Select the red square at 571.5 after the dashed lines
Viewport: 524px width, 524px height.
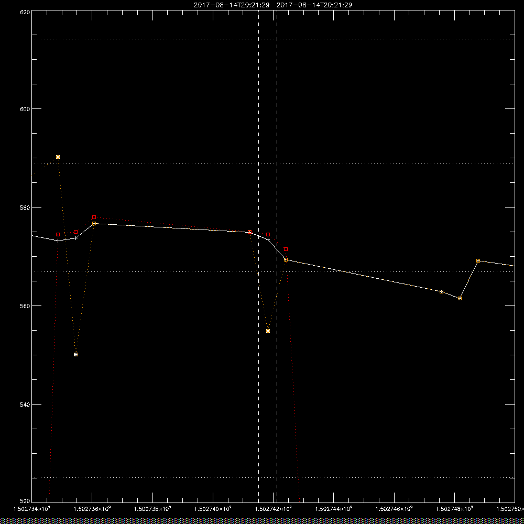[x=286, y=249]
